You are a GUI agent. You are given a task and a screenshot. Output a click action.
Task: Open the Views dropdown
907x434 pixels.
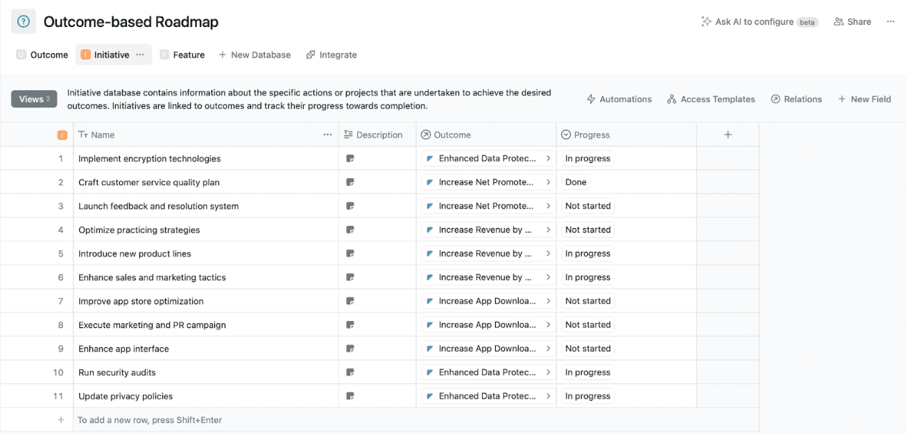point(33,98)
